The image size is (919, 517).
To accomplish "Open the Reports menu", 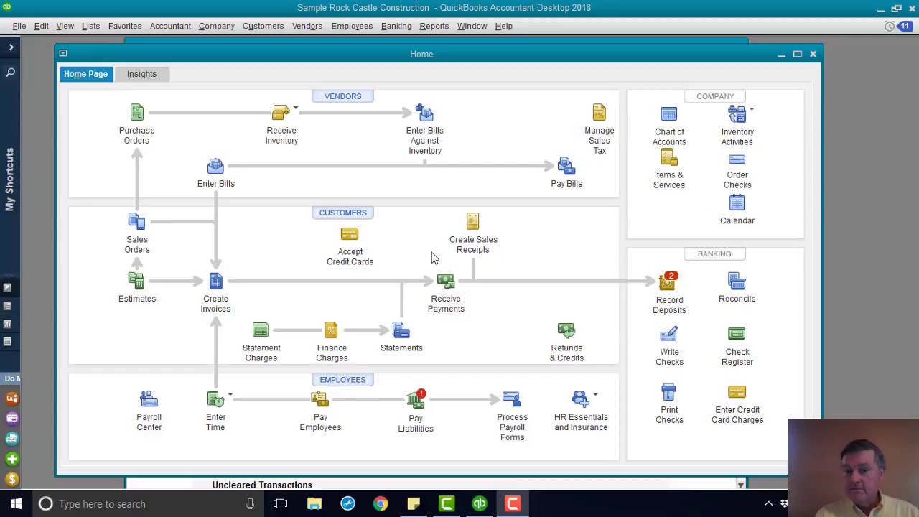I will click(x=434, y=26).
